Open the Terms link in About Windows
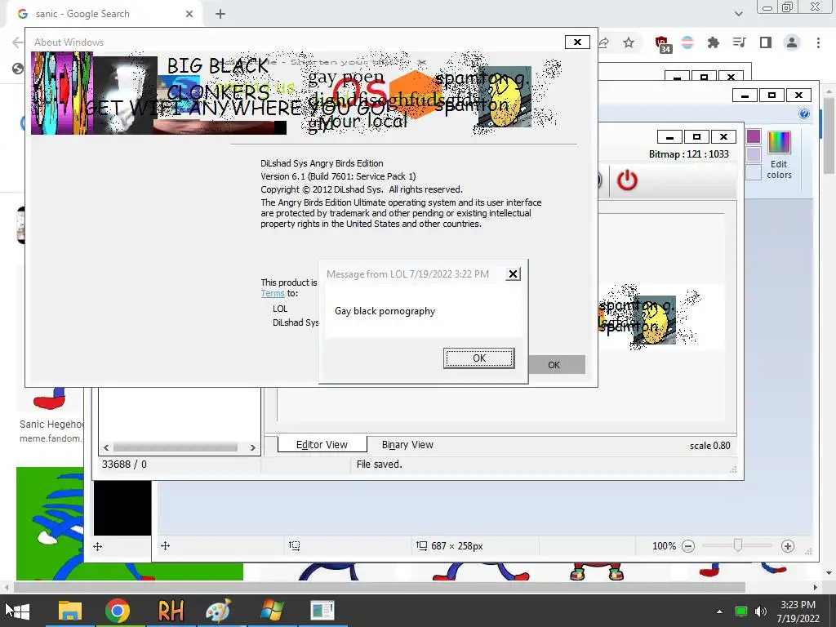The image size is (836, 627). (x=273, y=293)
